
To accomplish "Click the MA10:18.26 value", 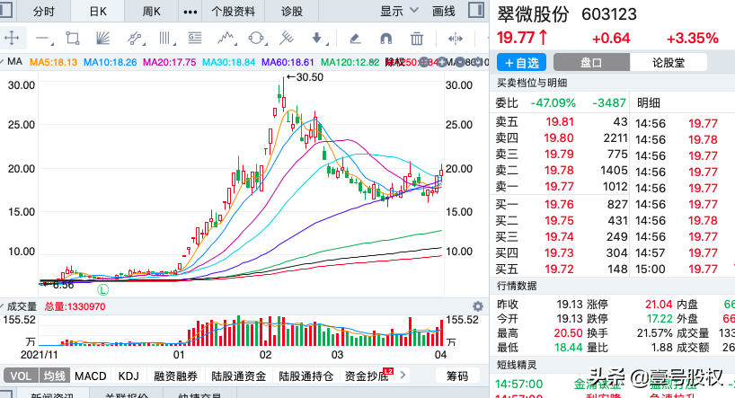I will pos(111,62).
